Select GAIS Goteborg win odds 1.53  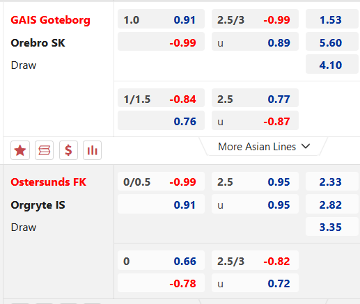point(332,19)
